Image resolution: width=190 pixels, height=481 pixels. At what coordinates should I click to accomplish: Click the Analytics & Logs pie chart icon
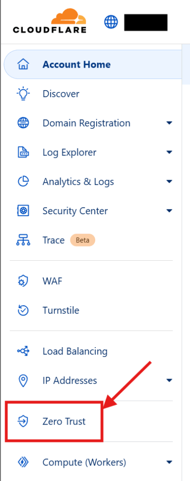[x=23, y=182]
